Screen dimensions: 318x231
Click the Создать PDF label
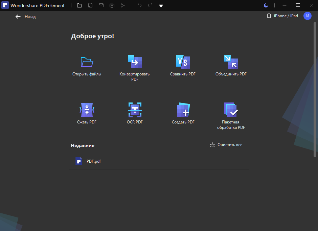183,122
